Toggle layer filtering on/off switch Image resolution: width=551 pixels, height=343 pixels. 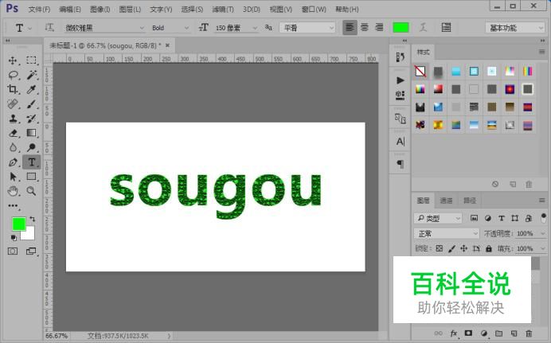point(544,218)
